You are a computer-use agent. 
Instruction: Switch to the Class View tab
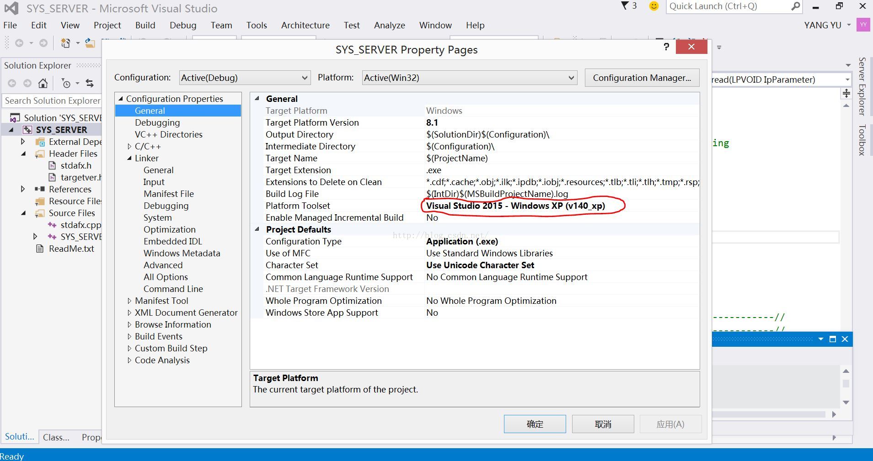coord(56,437)
